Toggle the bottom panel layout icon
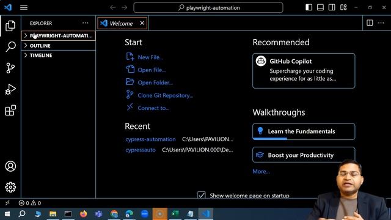The width and height of the screenshot is (391, 220). click(320, 7)
